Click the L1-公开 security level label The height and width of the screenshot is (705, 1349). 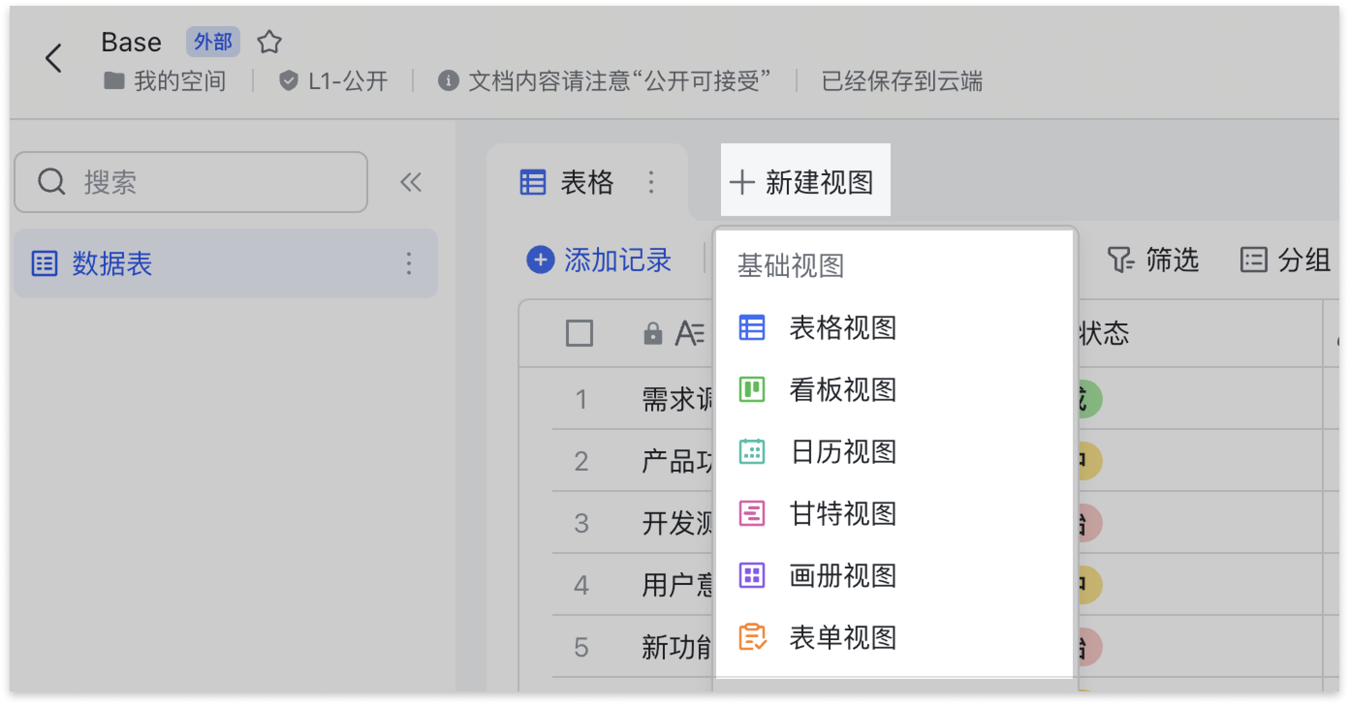333,81
